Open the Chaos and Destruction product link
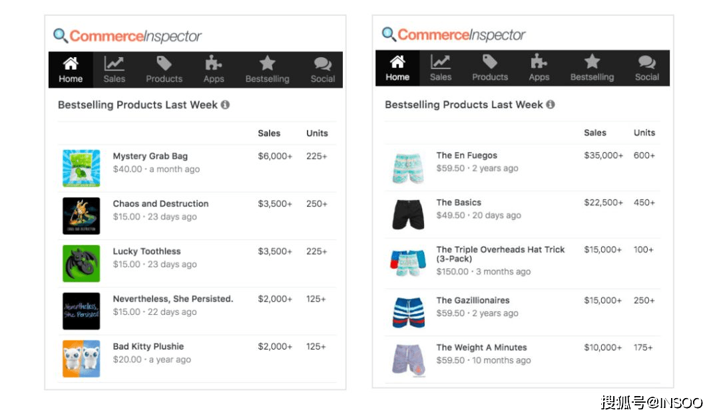The image size is (719, 418). point(160,204)
